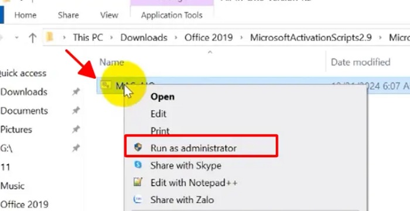Go to MicrosoftActivationScripts2.9 breadcrumb
This screenshot has height=211, width=410.
click(x=310, y=37)
